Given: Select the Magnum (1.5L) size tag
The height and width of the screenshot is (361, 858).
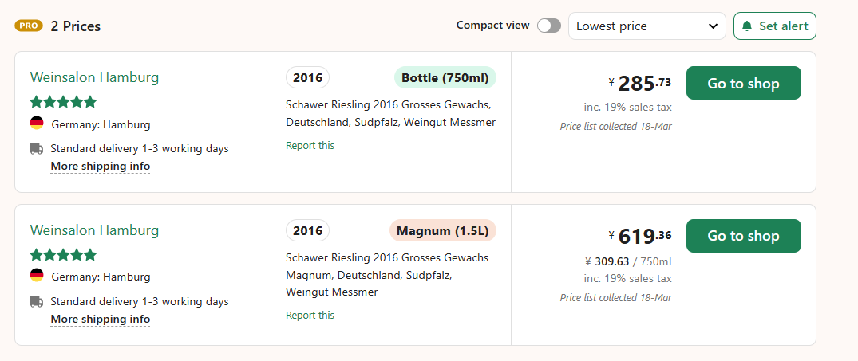Looking at the screenshot, I should [x=443, y=230].
